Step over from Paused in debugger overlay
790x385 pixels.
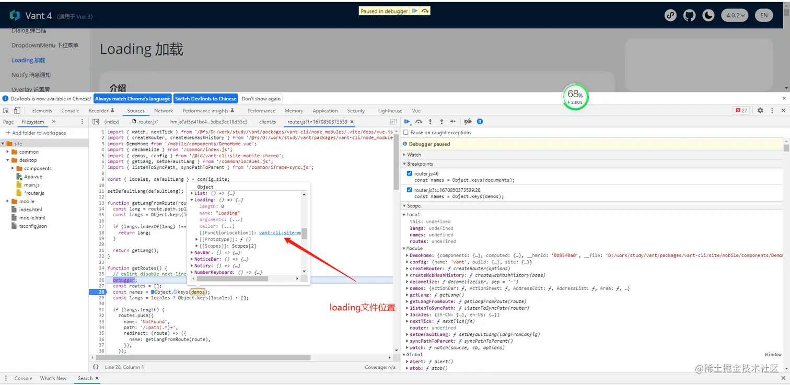[x=425, y=11]
